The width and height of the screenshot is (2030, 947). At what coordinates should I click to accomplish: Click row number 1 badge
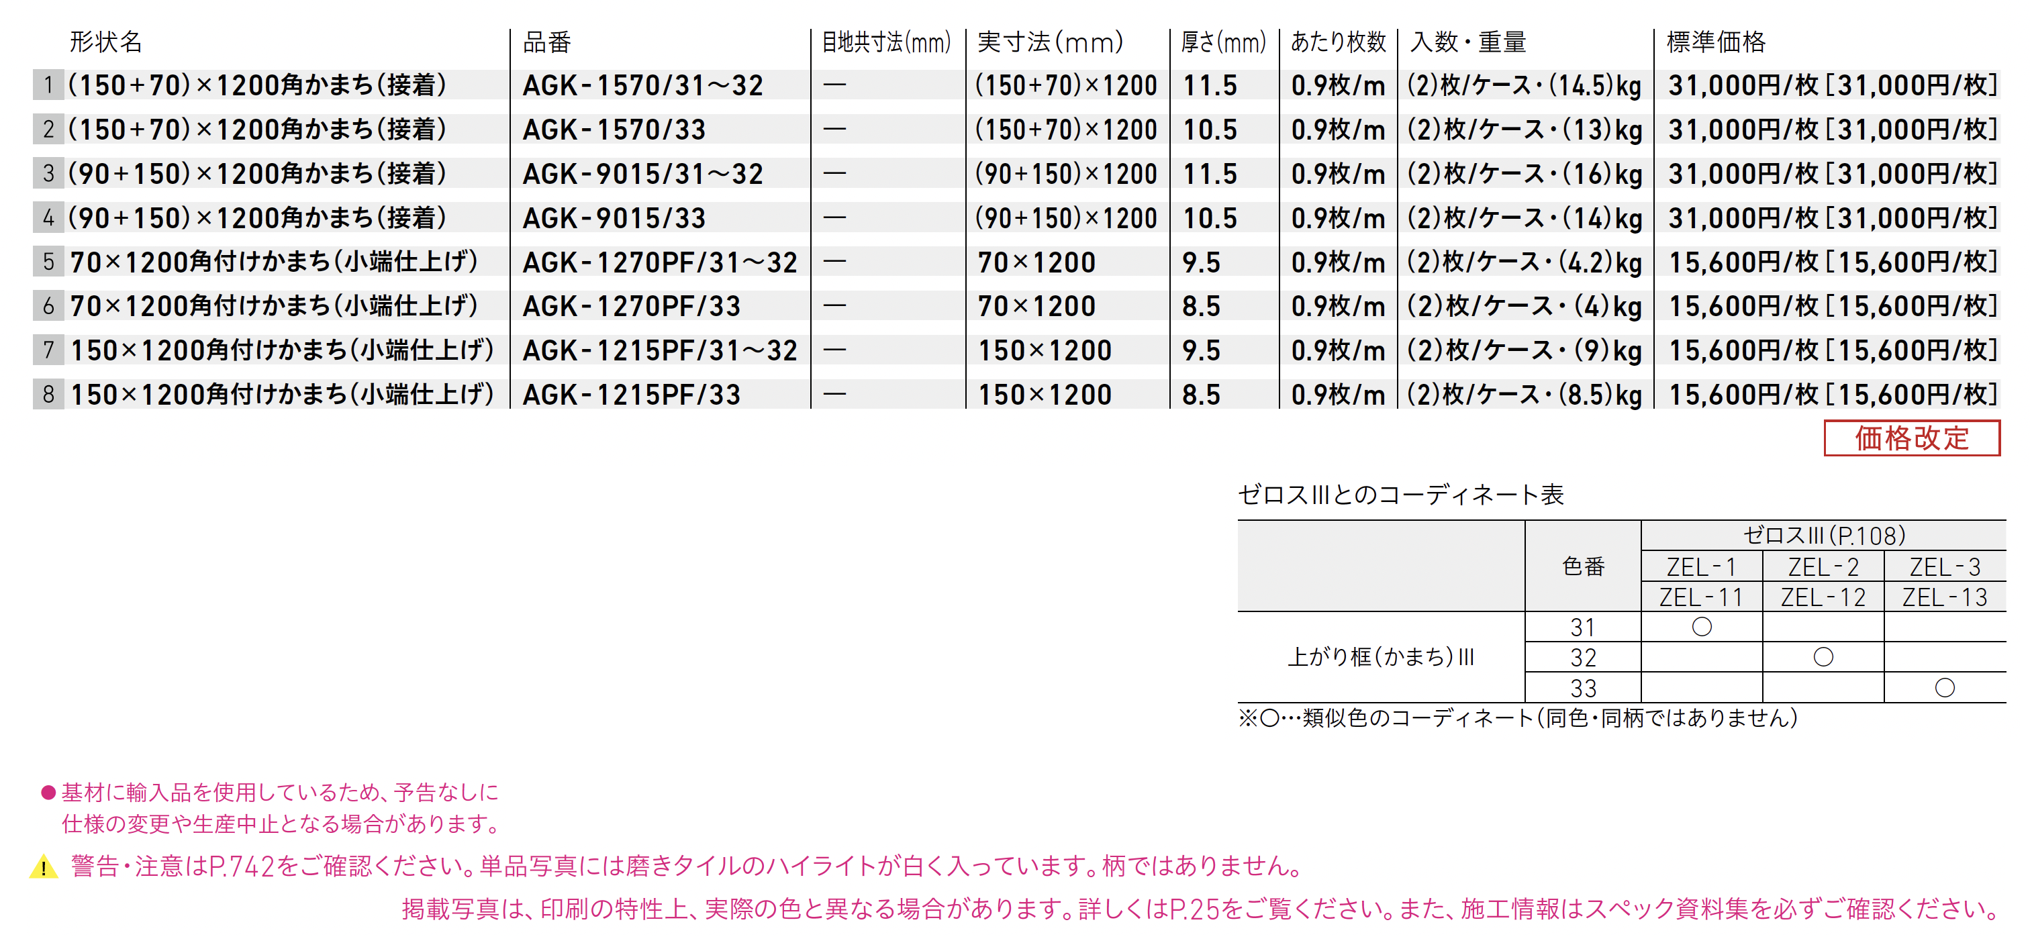coord(48,85)
